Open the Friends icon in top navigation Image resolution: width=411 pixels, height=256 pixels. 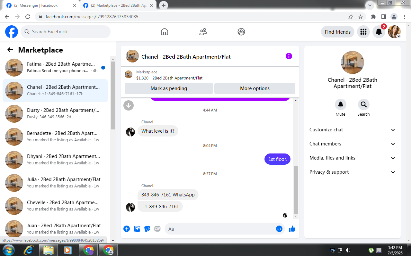coord(203,32)
